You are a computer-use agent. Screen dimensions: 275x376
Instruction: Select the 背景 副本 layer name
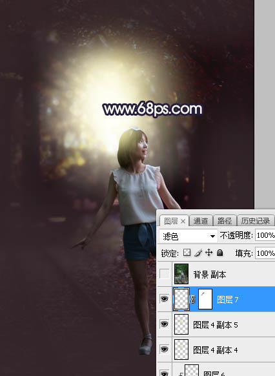210,275
